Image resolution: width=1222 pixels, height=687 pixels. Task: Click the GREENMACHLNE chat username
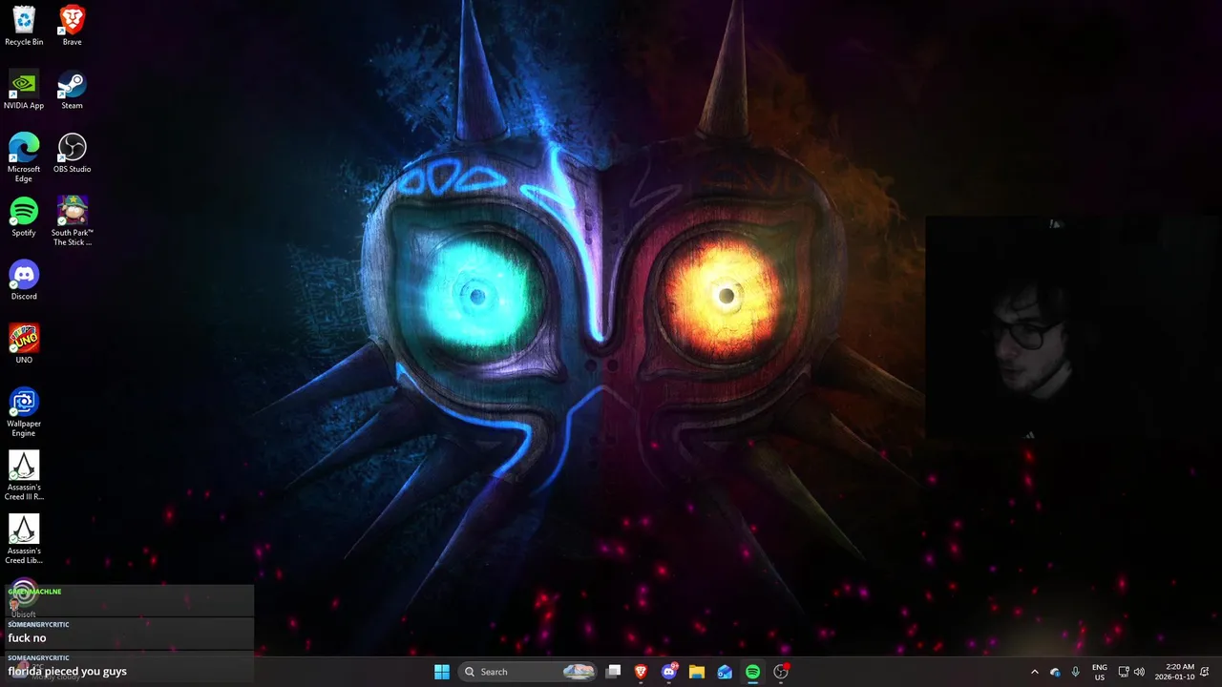[x=34, y=592]
